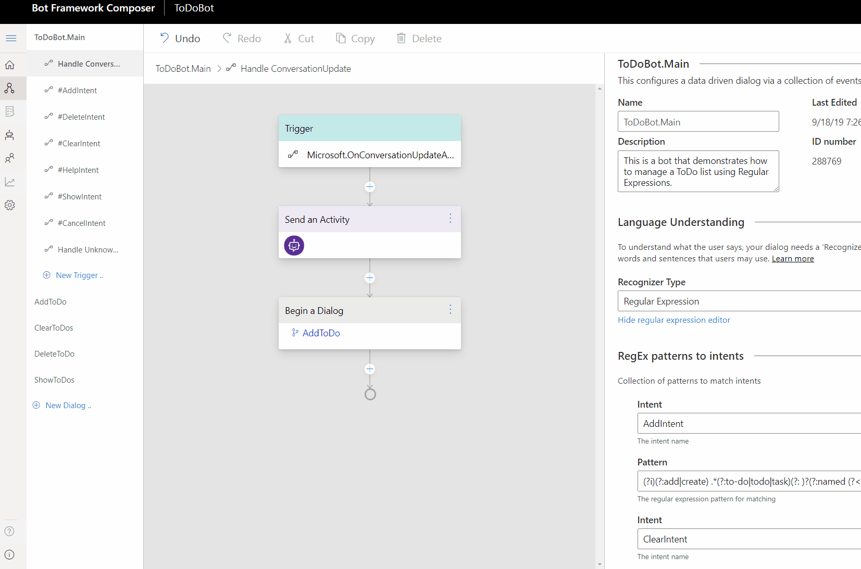Create a New Dialog
Image resolution: width=861 pixels, height=569 pixels.
pos(62,405)
